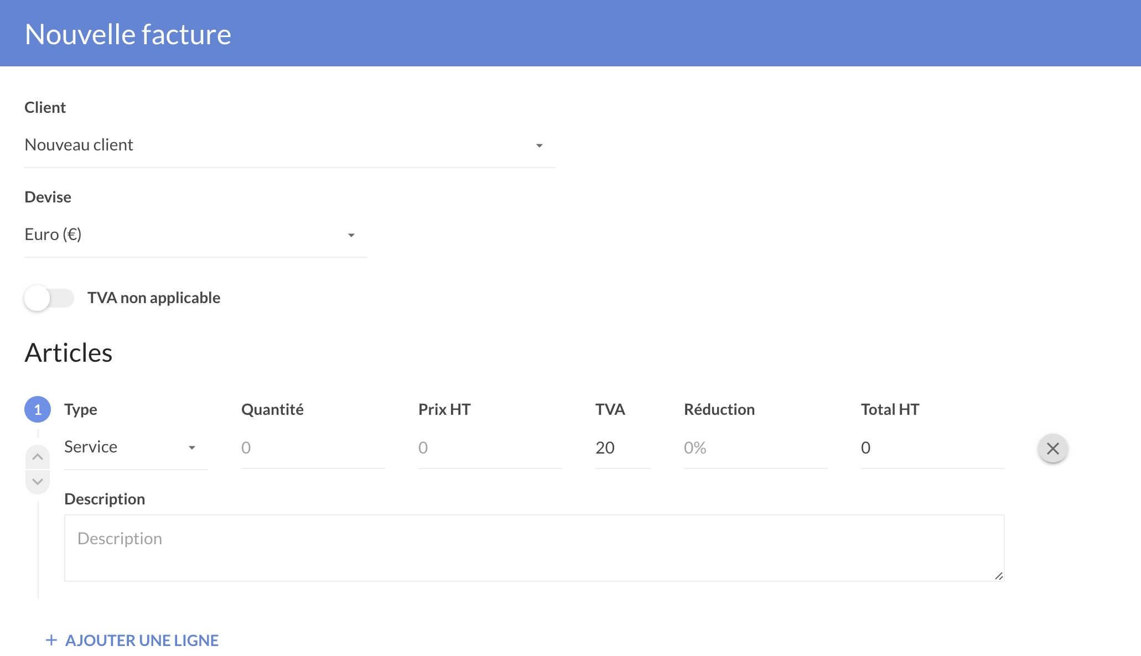
Task: Toggle the TVA non applicable switch
Action: 49,298
